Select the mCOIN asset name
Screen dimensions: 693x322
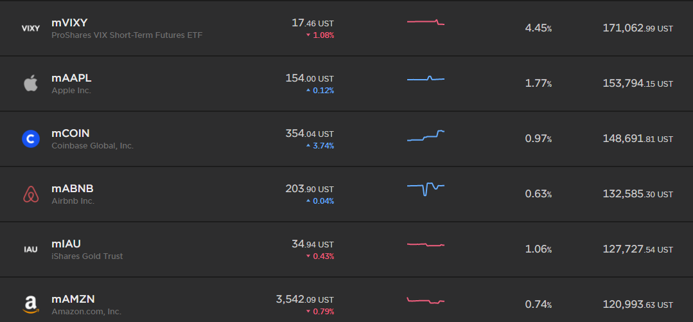coord(70,134)
